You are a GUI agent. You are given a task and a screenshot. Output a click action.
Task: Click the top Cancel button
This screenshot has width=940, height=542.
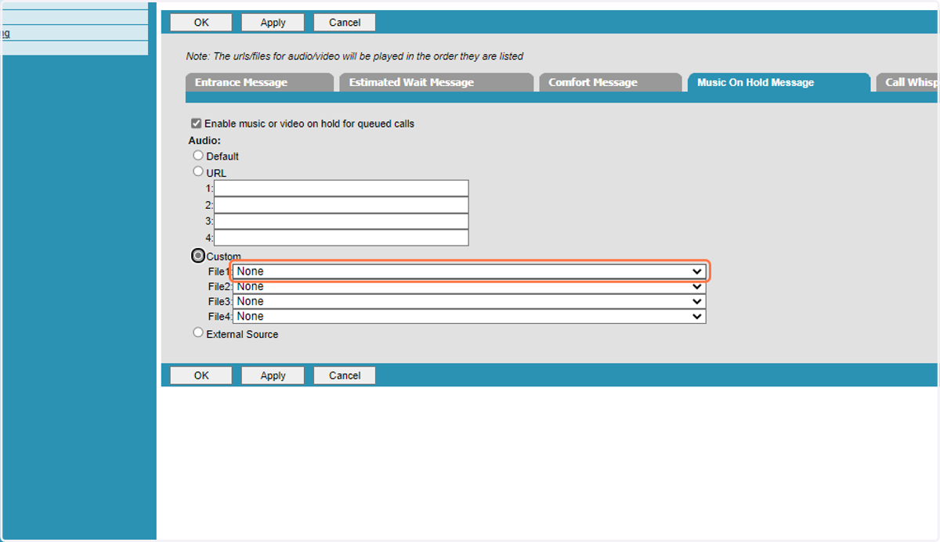[345, 23]
